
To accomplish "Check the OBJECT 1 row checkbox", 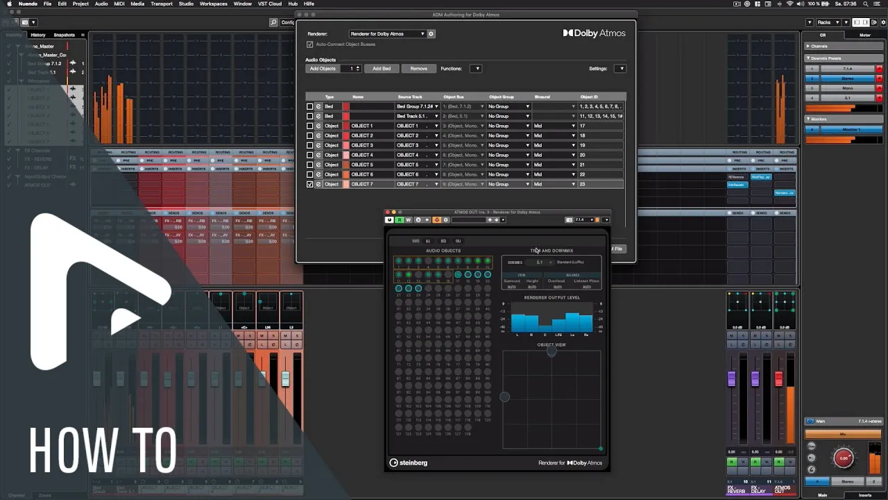I will 310,126.
